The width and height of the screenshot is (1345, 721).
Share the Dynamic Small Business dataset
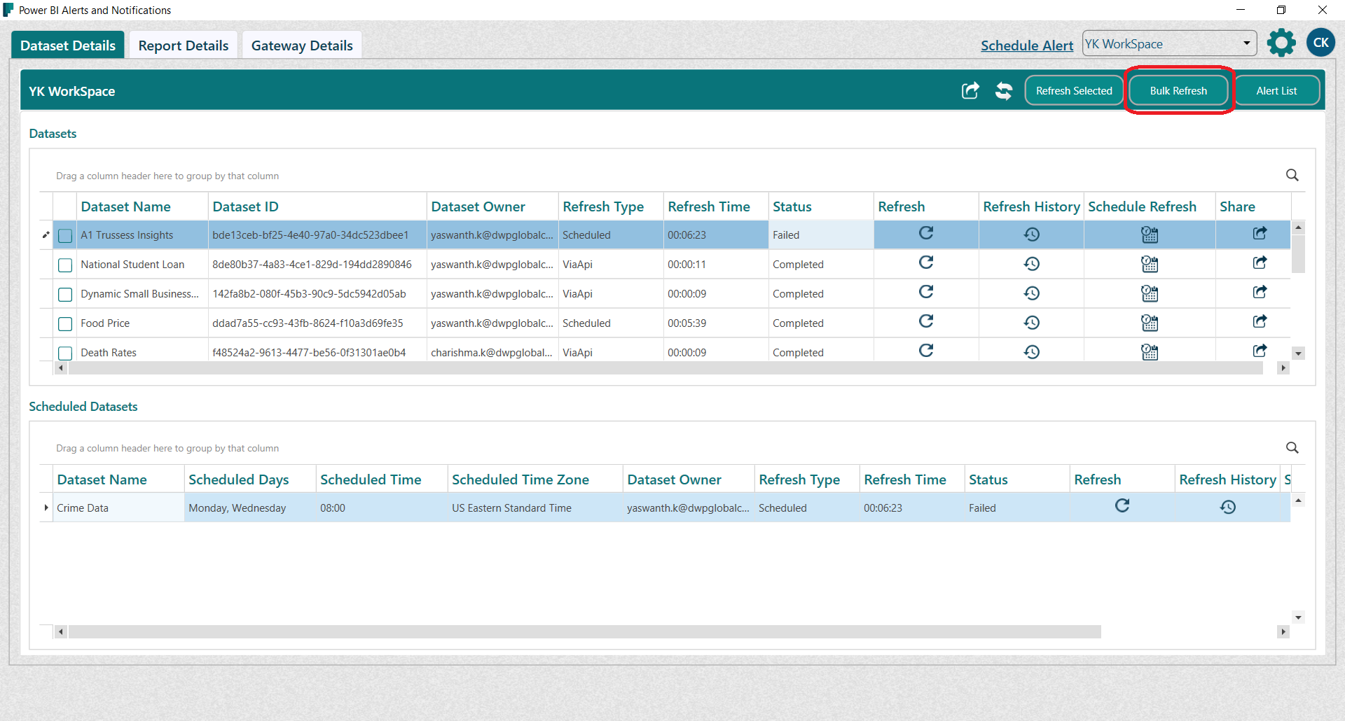[x=1260, y=292]
